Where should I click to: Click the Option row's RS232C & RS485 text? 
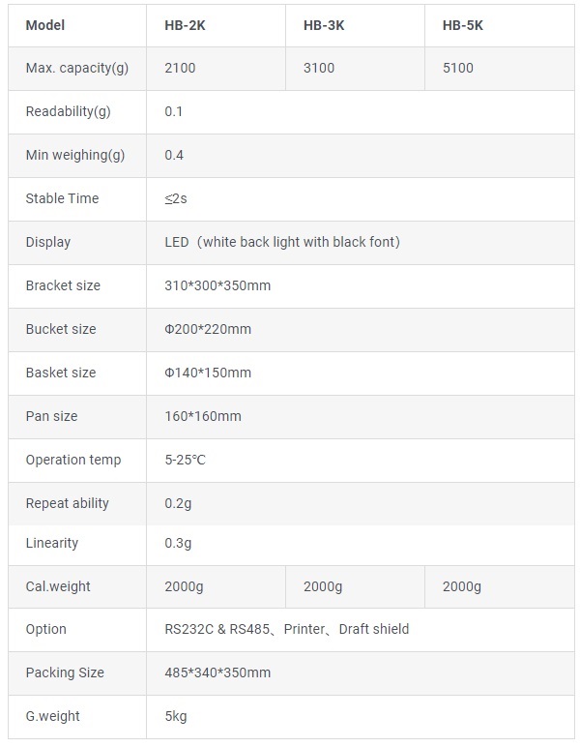(218, 629)
